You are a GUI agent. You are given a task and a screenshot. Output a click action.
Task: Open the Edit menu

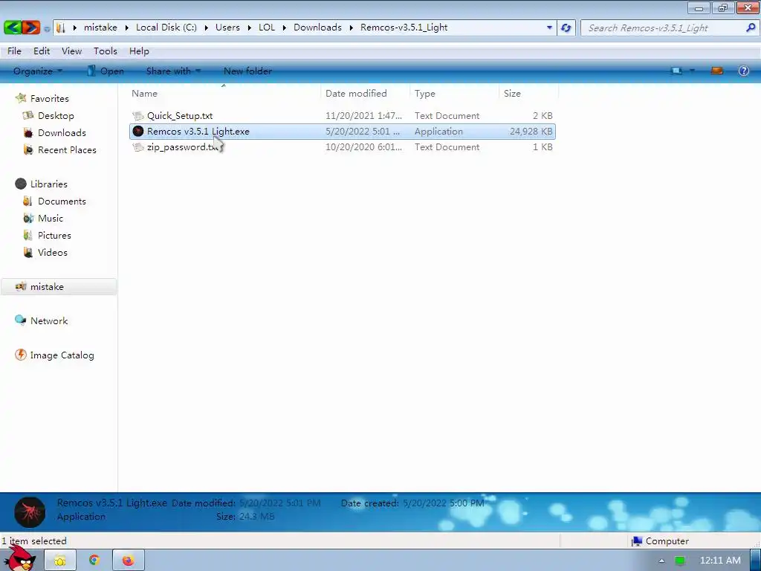[x=42, y=51]
